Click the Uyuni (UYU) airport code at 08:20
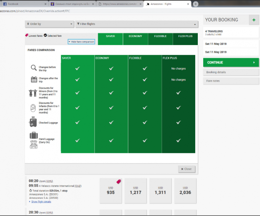Image resolution: width=260 pixels, height=216 pixels. coord(49,181)
